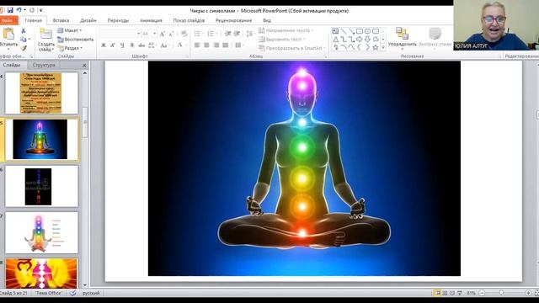Increase font size with the large A

[x=163, y=34]
